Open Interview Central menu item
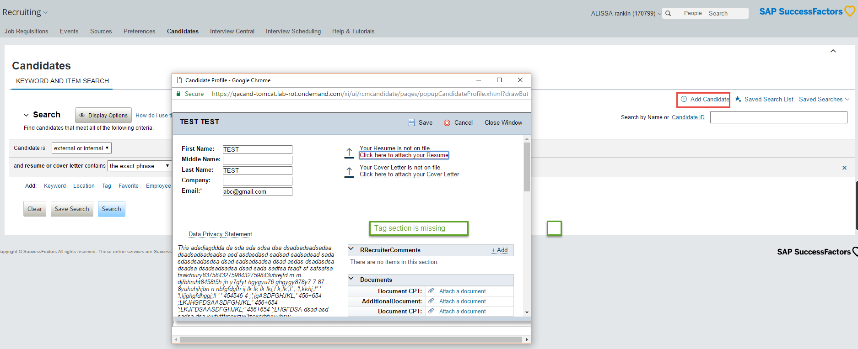The image size is (858, 349). (x=232, y=31)
